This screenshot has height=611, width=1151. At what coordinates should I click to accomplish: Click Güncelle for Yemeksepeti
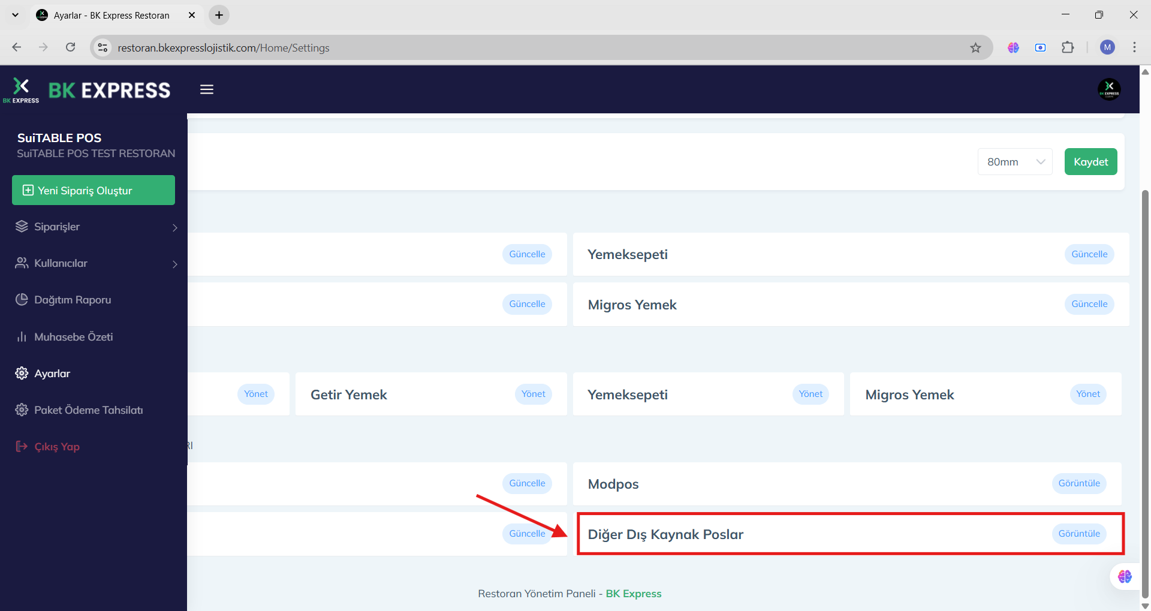(x=1089, y=254)
